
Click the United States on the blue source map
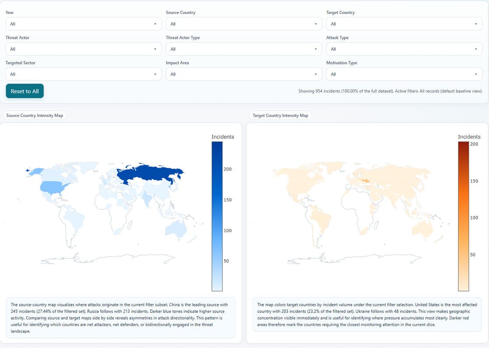pyautogui.click(x=54, y=187)
